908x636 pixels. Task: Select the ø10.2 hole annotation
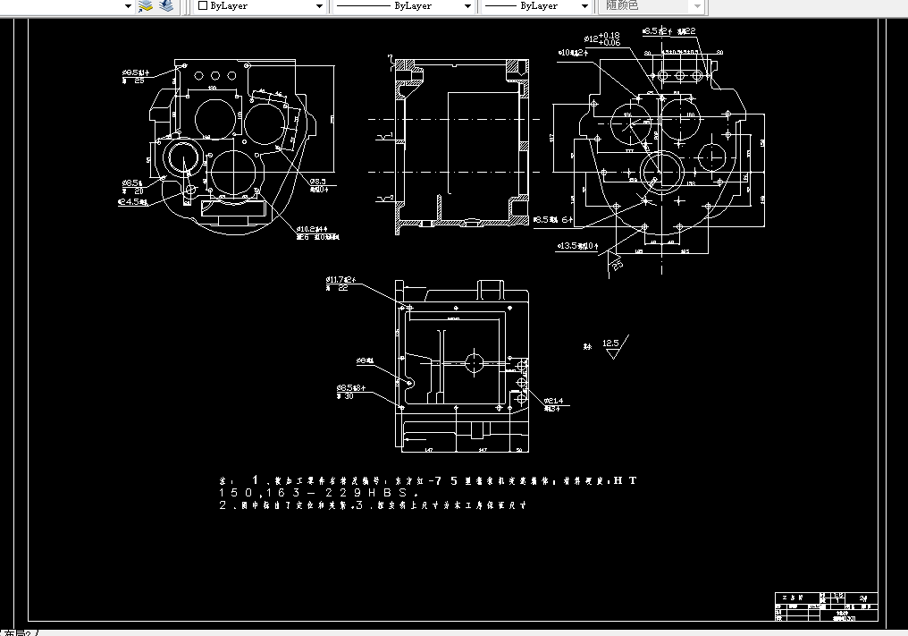317,233
